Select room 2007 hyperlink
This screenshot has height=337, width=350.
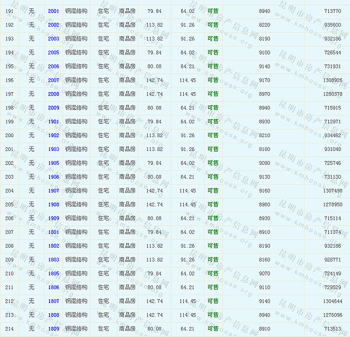(x=53, y=80)
